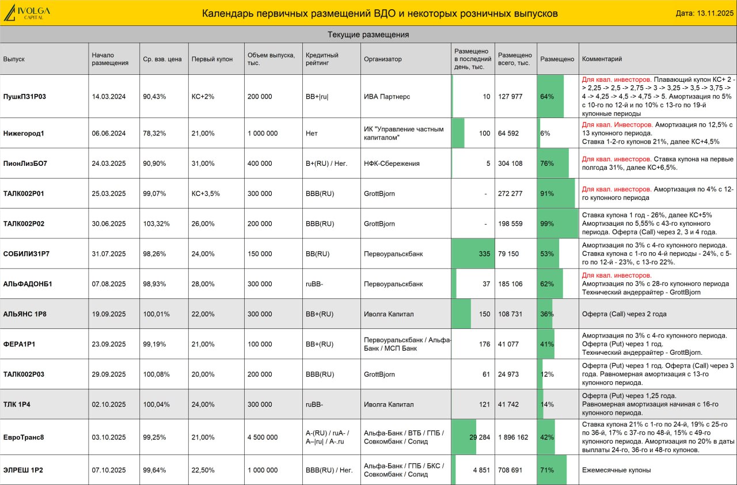Click the issue name 'АЛЬФАДОНБ1'

28,283
